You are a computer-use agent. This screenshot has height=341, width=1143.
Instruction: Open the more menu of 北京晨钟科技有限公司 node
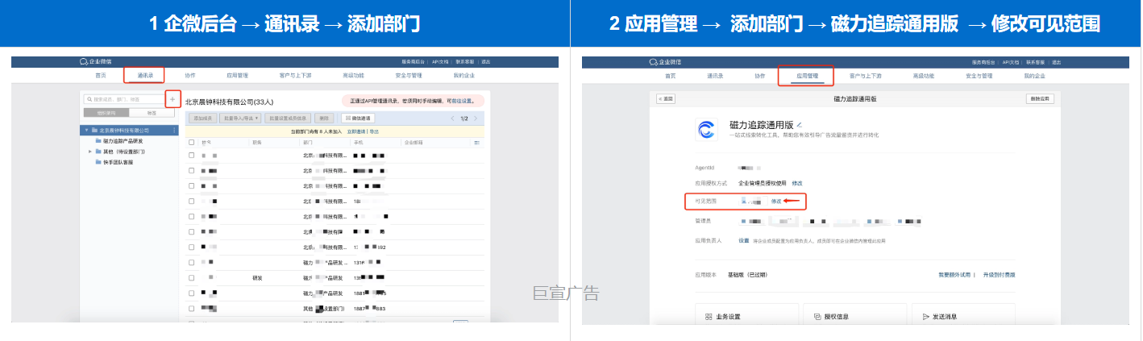[x=174, y=130]
